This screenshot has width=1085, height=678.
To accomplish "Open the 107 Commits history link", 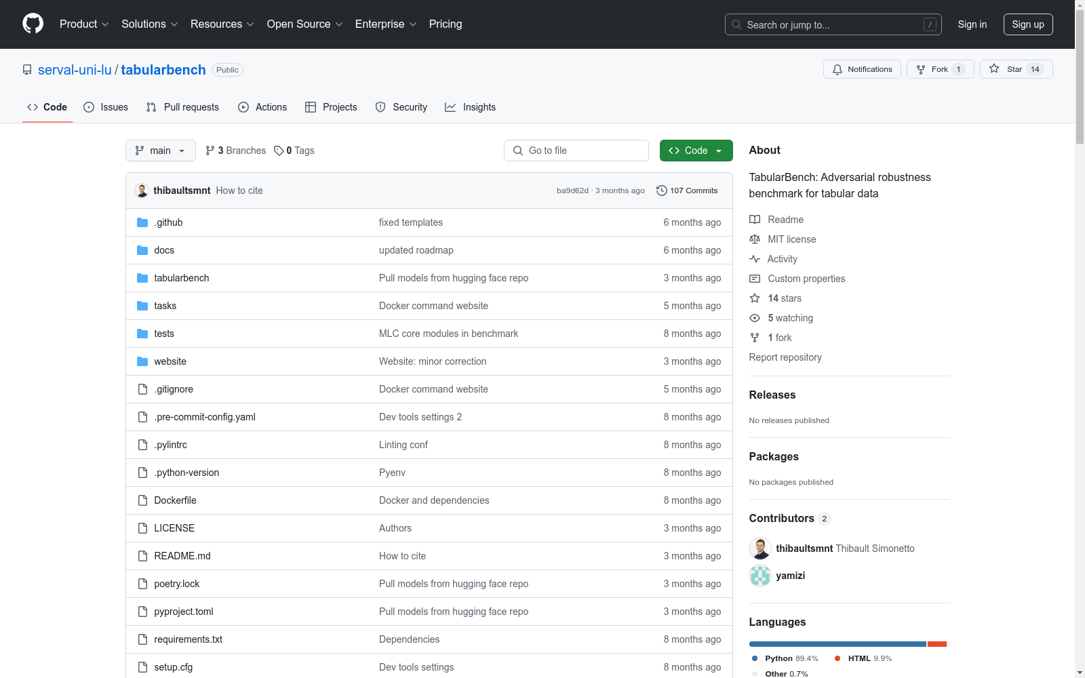I will pos(687,191).
